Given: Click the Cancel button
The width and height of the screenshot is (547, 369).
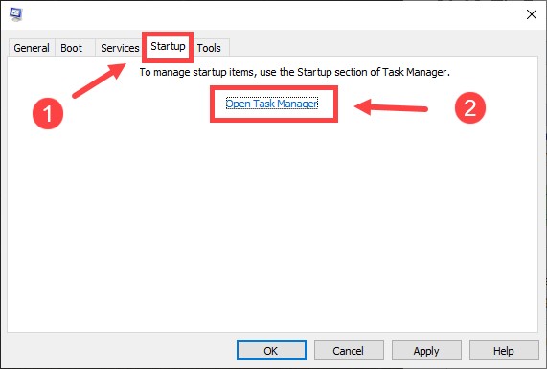Looking at the screenshot, I should tap(349, 350).
